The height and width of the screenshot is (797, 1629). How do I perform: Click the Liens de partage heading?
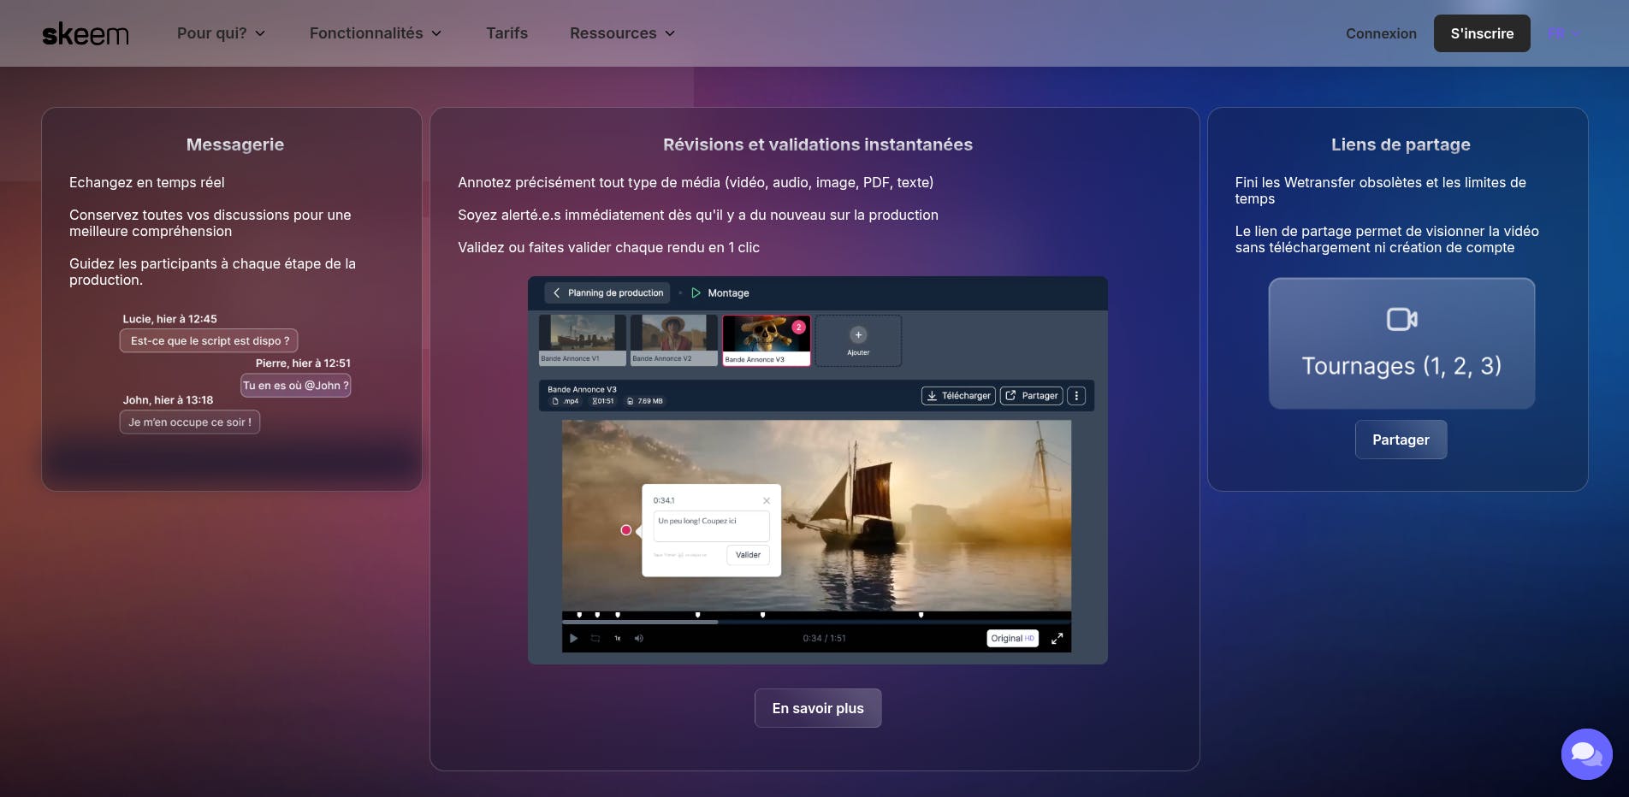1401,145
